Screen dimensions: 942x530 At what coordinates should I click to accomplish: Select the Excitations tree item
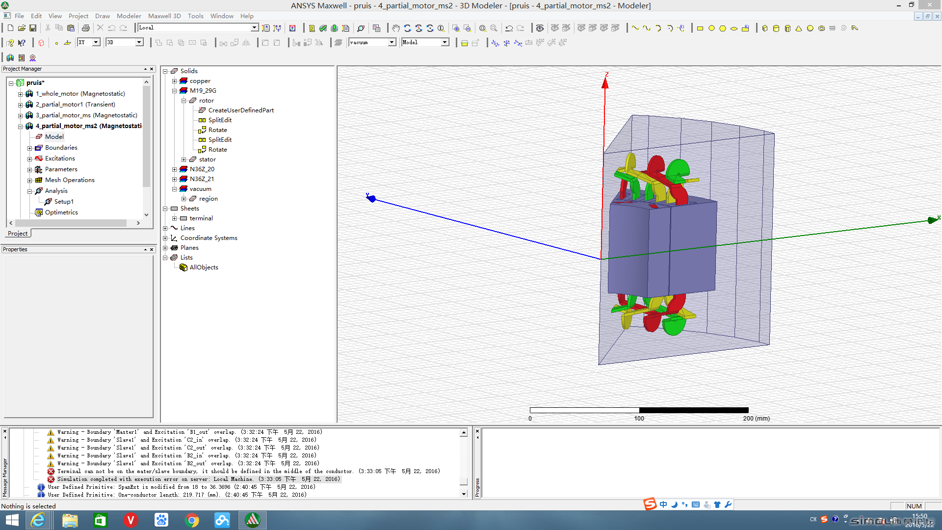[x=60, y=159]
